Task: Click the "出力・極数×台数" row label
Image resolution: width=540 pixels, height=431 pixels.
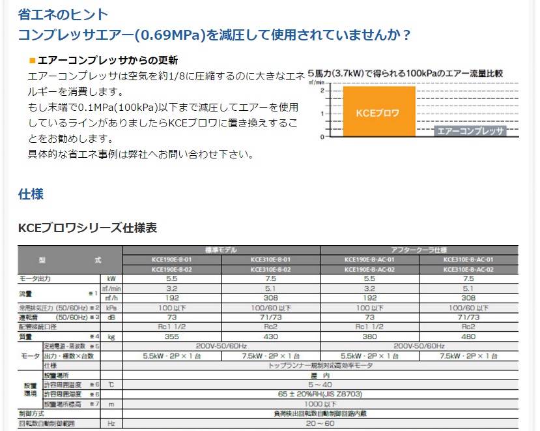Action: coord(68,356)
